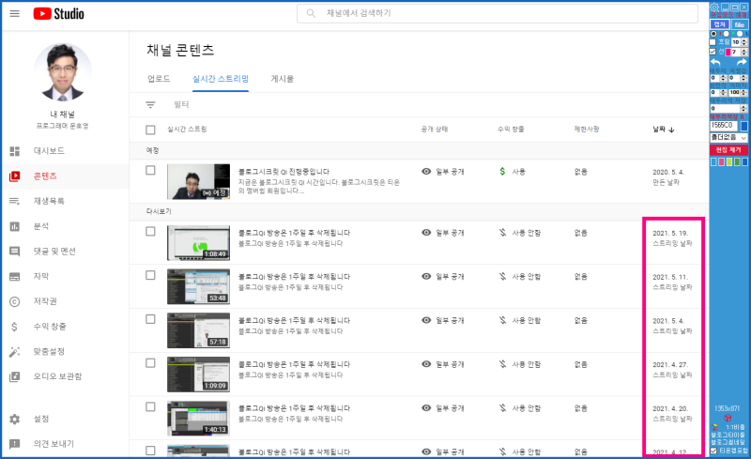Image resolution: width=751 pixels, height=459 pixels.
Task: Toggle visibility eye for the 2021. 5. 19. stream
Action: pos(426,233)
